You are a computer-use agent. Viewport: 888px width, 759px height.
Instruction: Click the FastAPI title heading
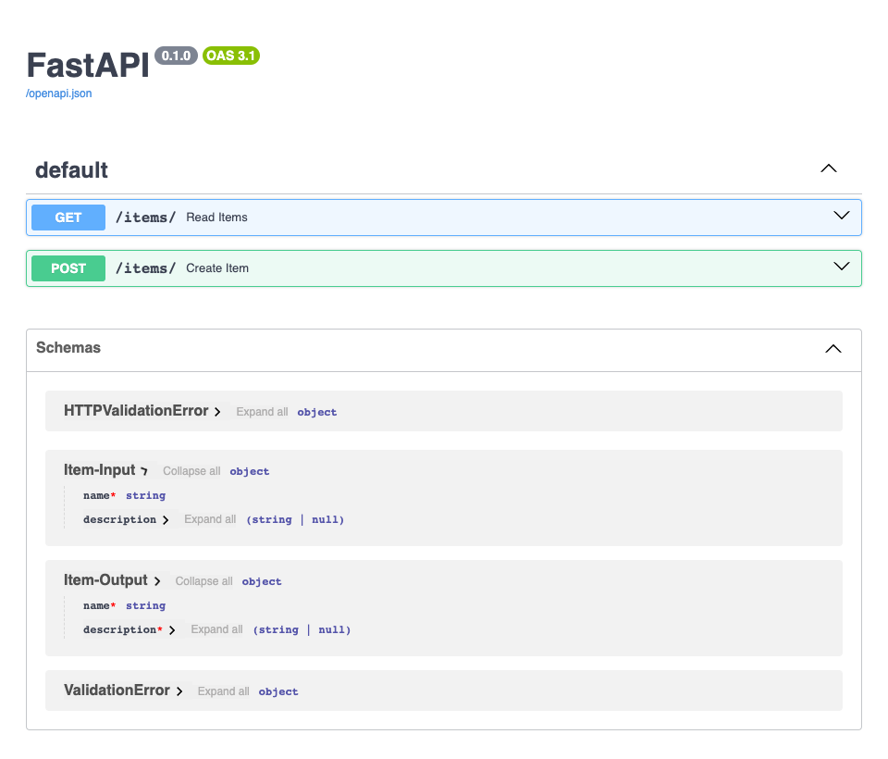(x=87, y=65)
